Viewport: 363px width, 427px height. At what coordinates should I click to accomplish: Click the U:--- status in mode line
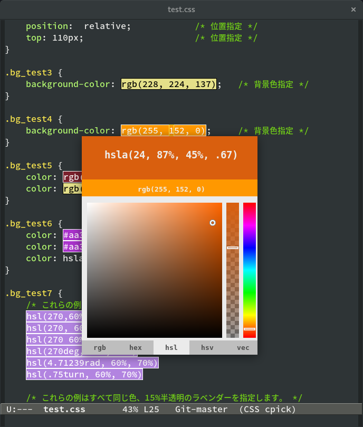pyautogui.click(x=20, y=409)
